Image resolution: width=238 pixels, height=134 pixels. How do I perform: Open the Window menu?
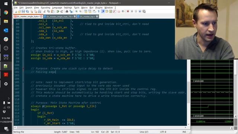[109, 7]
